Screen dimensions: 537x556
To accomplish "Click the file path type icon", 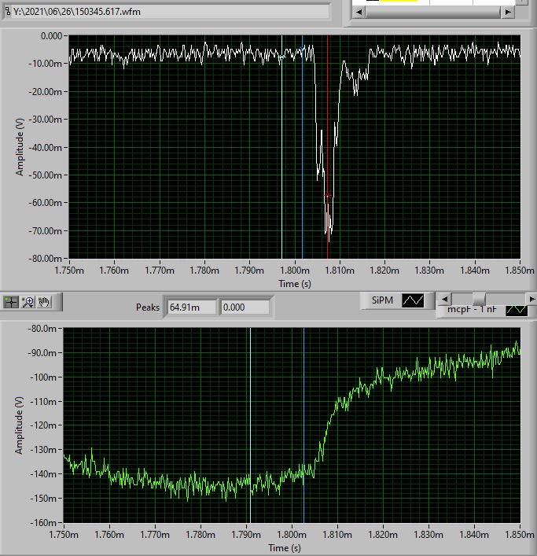I will pos(6,12).
